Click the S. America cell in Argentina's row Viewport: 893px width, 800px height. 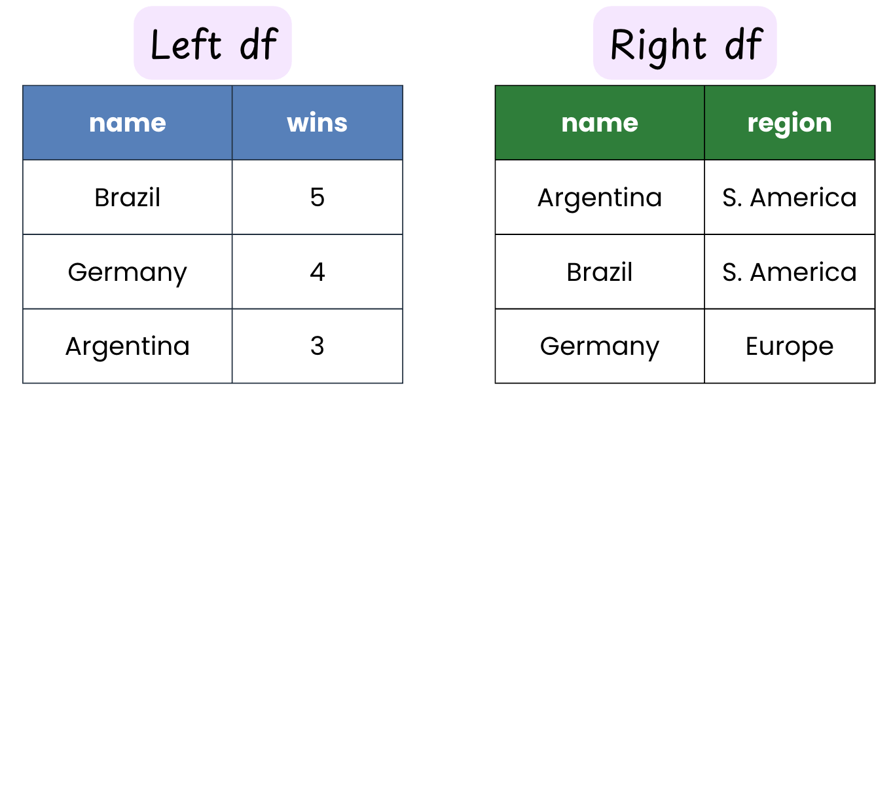pyautogui.click(x=790, y=197)
